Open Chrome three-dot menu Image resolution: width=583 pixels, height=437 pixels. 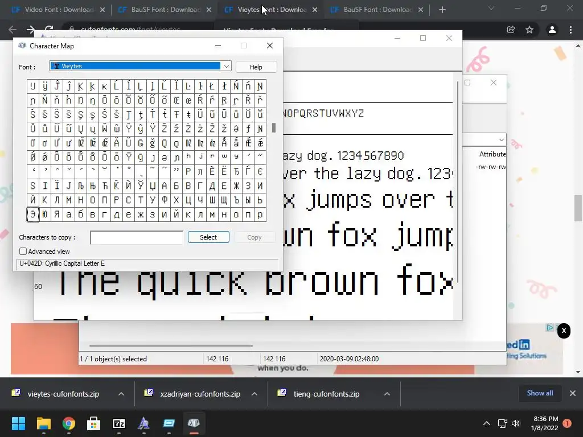pyautogui.click(x=570, y=30)
